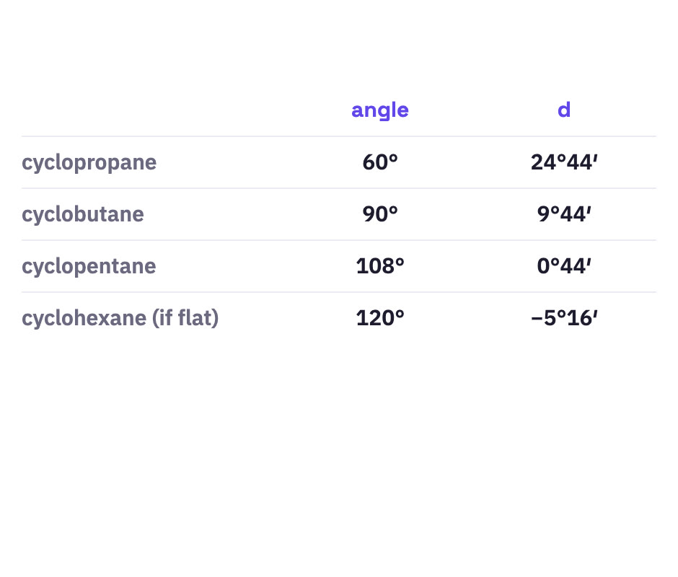Click the 60° angle cell
The width and height of the screenshot is (678, 577).
(379, 162)
